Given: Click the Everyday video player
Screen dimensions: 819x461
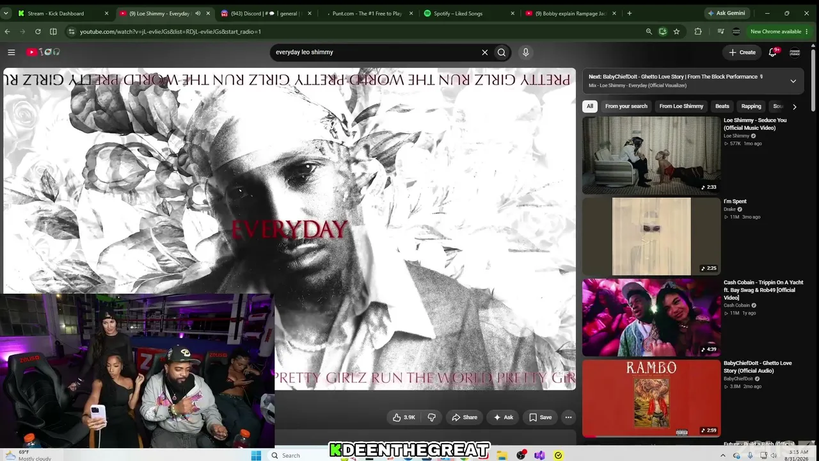Looking at the screenshot, I should click(289, 229).
